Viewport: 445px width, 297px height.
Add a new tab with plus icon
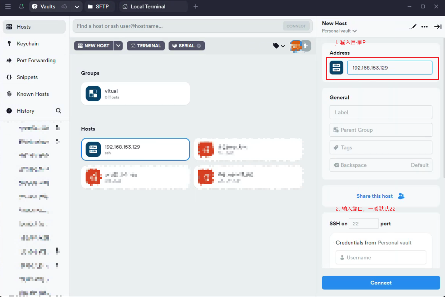pos(196,6)
